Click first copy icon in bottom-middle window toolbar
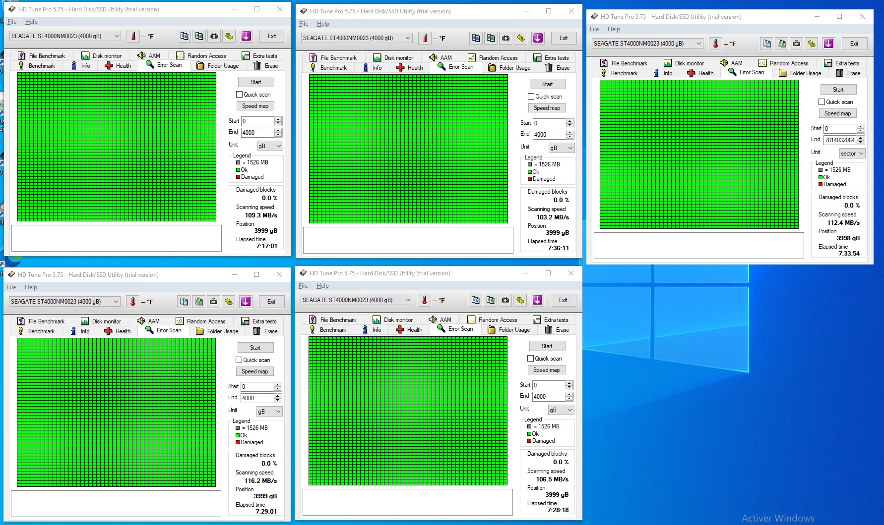The width and height of the screenshot is (884, 525). (475, 300)
